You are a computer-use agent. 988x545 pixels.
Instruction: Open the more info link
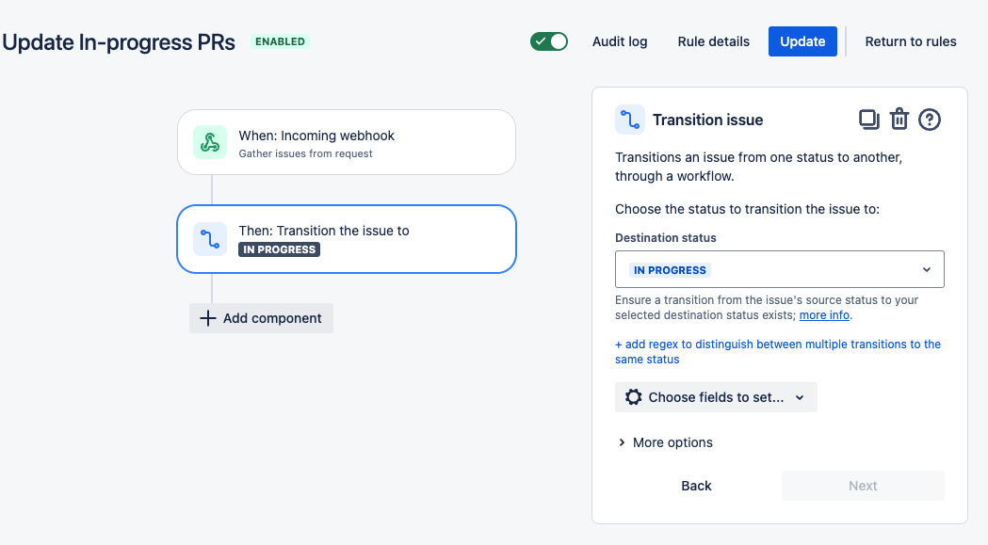[x=824, y=314]
